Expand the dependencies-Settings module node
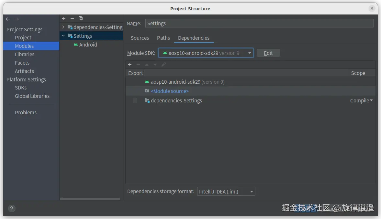Viewport: 381px width, 219px height. pos(63,27)
